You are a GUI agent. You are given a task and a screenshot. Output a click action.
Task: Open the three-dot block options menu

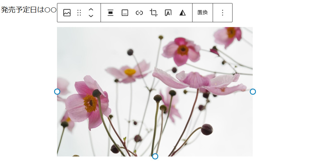223,13
